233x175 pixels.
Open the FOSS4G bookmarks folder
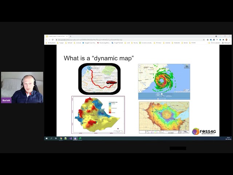click(x=193, y=43)
